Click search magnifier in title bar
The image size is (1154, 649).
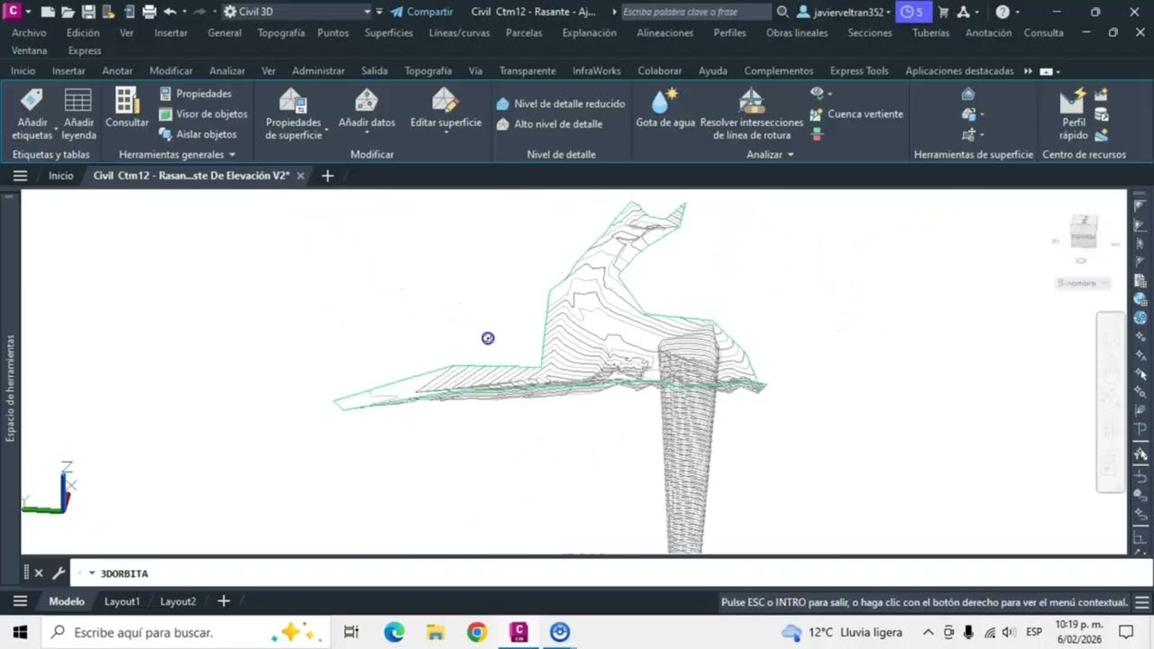click(x=783, y=12)
